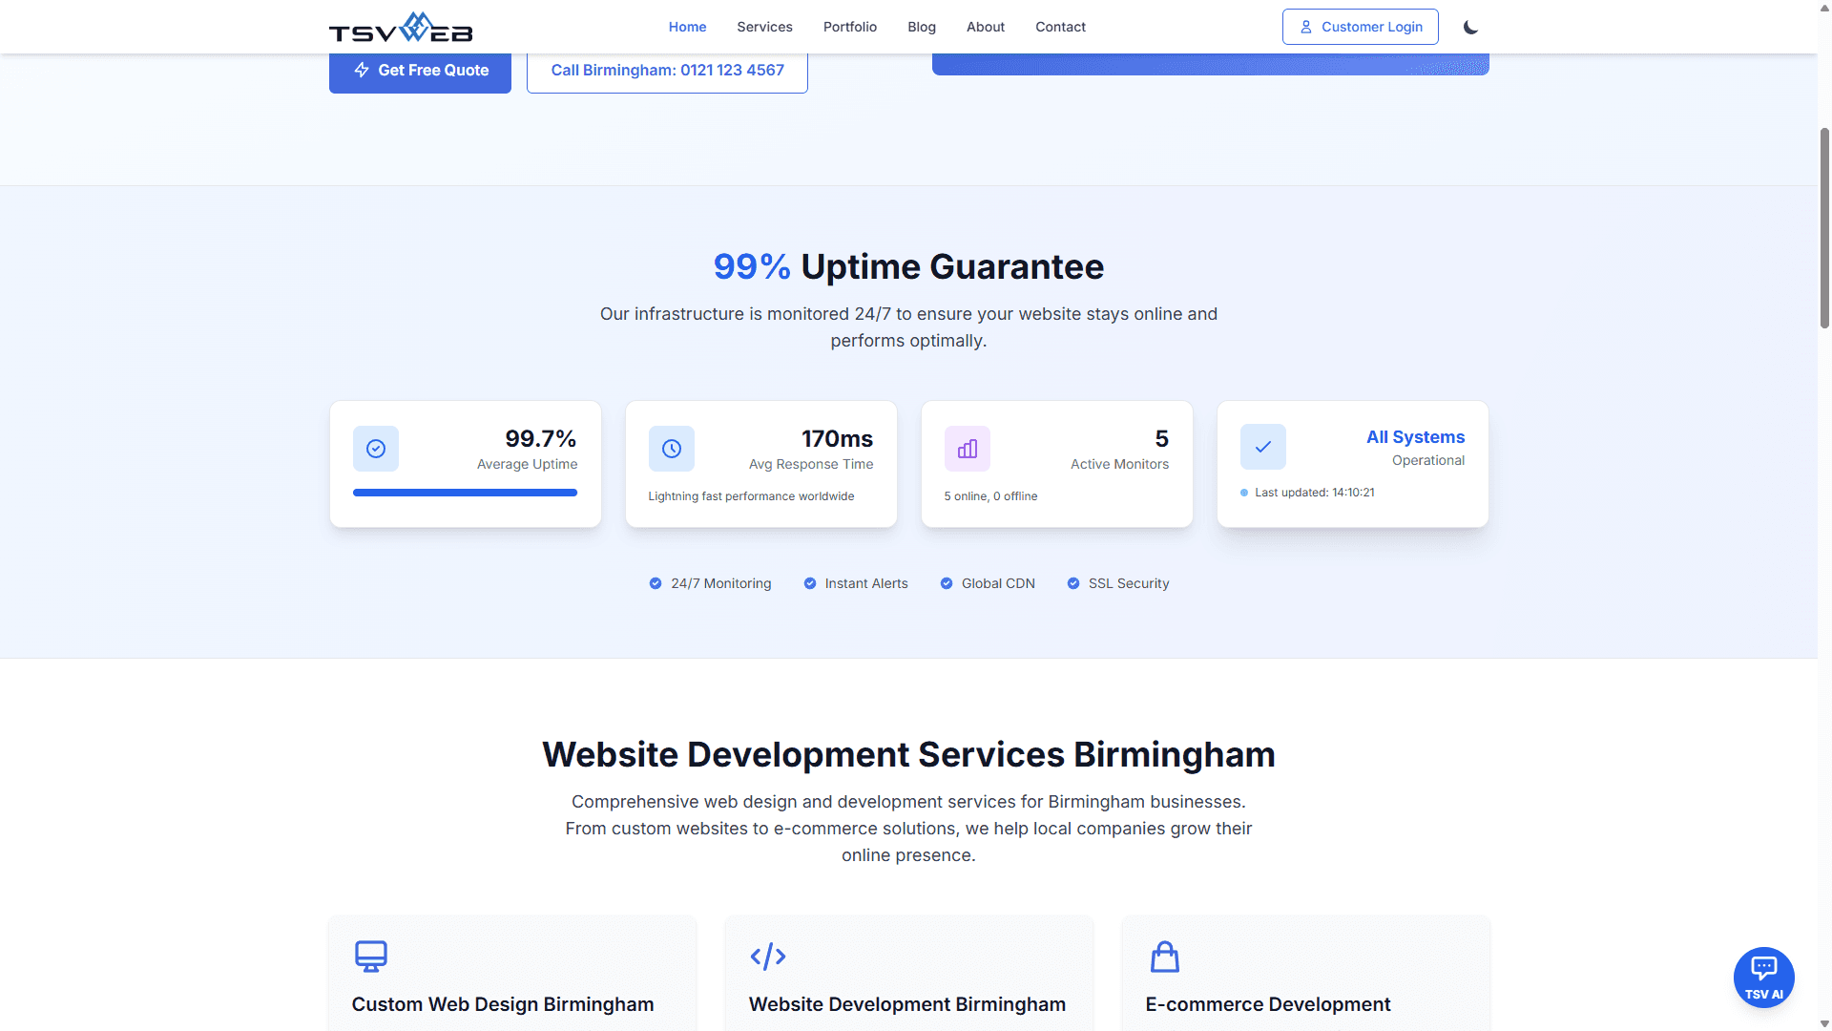Screen dimensions: 1832x1031
Task: Open the Customer Login button
Action: click(x=1360, y=27)
